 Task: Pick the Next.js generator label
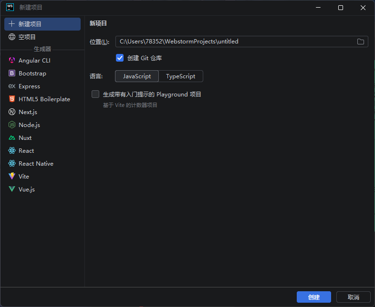pos(28,112)
